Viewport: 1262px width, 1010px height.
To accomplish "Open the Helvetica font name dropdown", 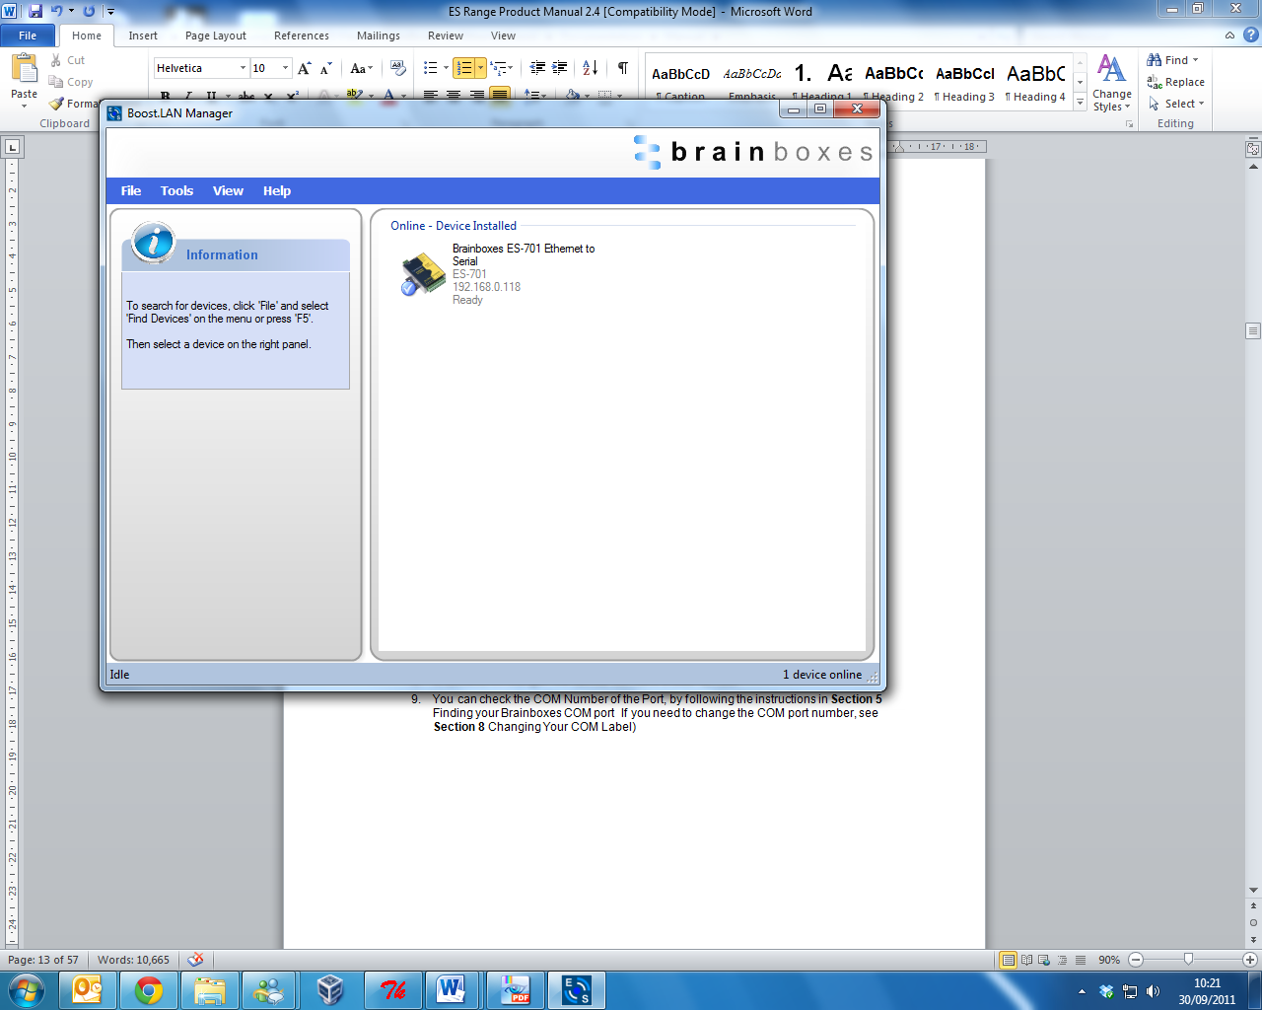I will point(243,68).
